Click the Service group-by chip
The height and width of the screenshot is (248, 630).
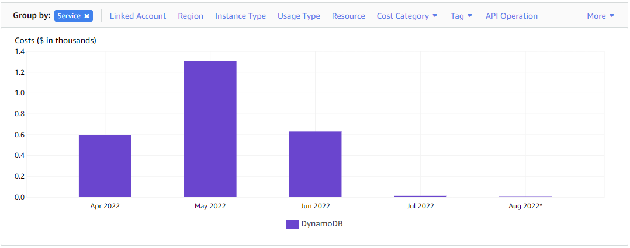point(69,16)
